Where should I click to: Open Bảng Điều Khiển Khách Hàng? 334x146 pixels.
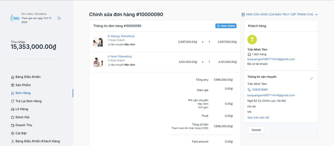tap(38, 141)
